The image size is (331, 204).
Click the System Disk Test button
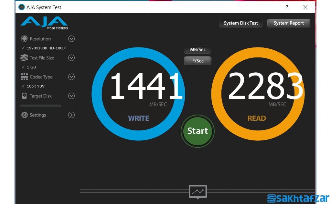(241, 23)
